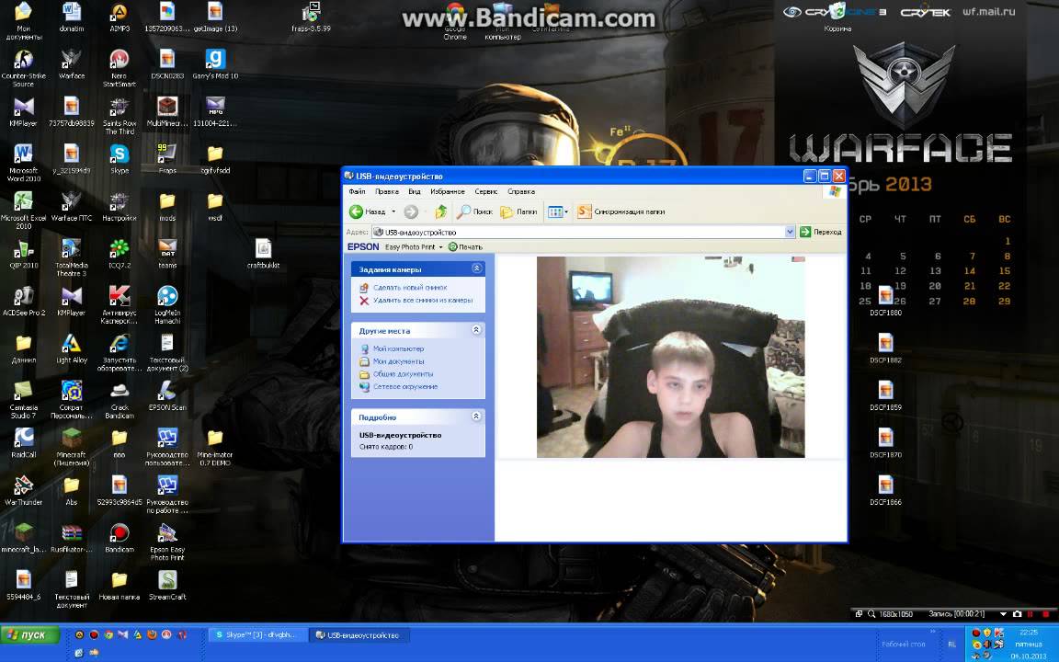Click the Bandicam stop recording button
Viewport: 1059px width, 662px height.
(x=1046, y=614)
